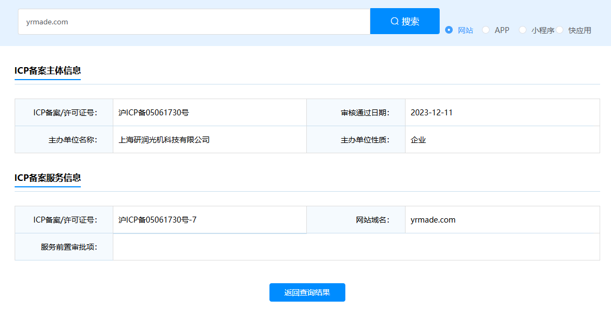This screenshot has width=611, height=313.
Task: Click the 服务前置审批项 label
Action: pos(69,247)
